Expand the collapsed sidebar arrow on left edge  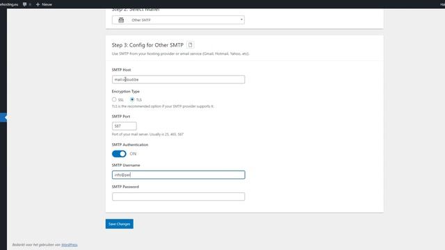4,117
